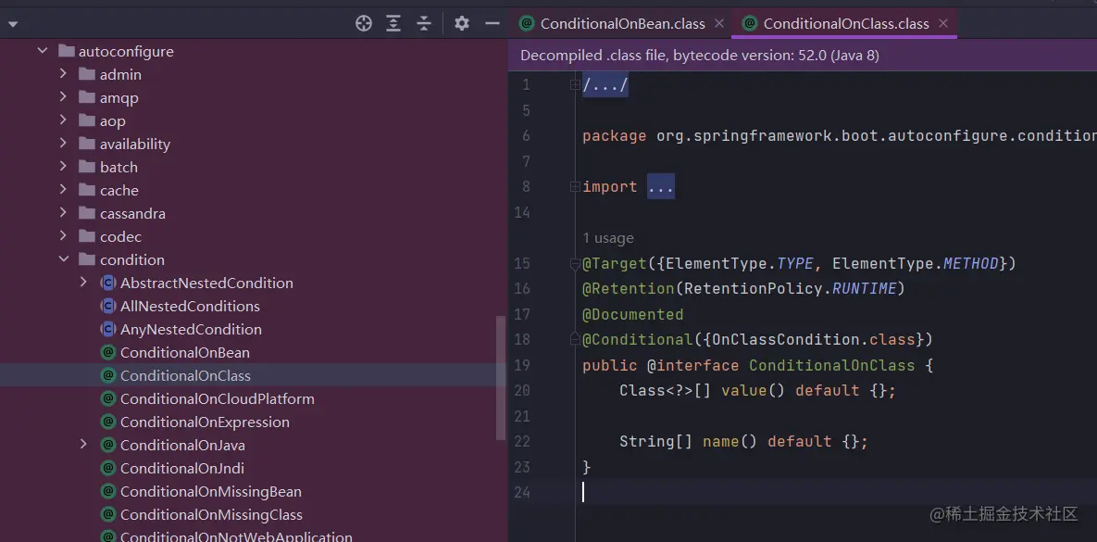The width and height of the screenshot is (1097, 542).
Task: Expand the ConditionalOnJava node
Action: tap(83, 444)
